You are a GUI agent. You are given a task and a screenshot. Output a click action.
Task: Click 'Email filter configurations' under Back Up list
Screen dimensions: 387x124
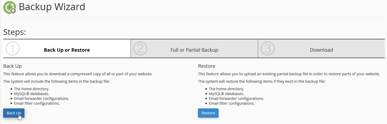pyautogui.click(x=37, y=103)
